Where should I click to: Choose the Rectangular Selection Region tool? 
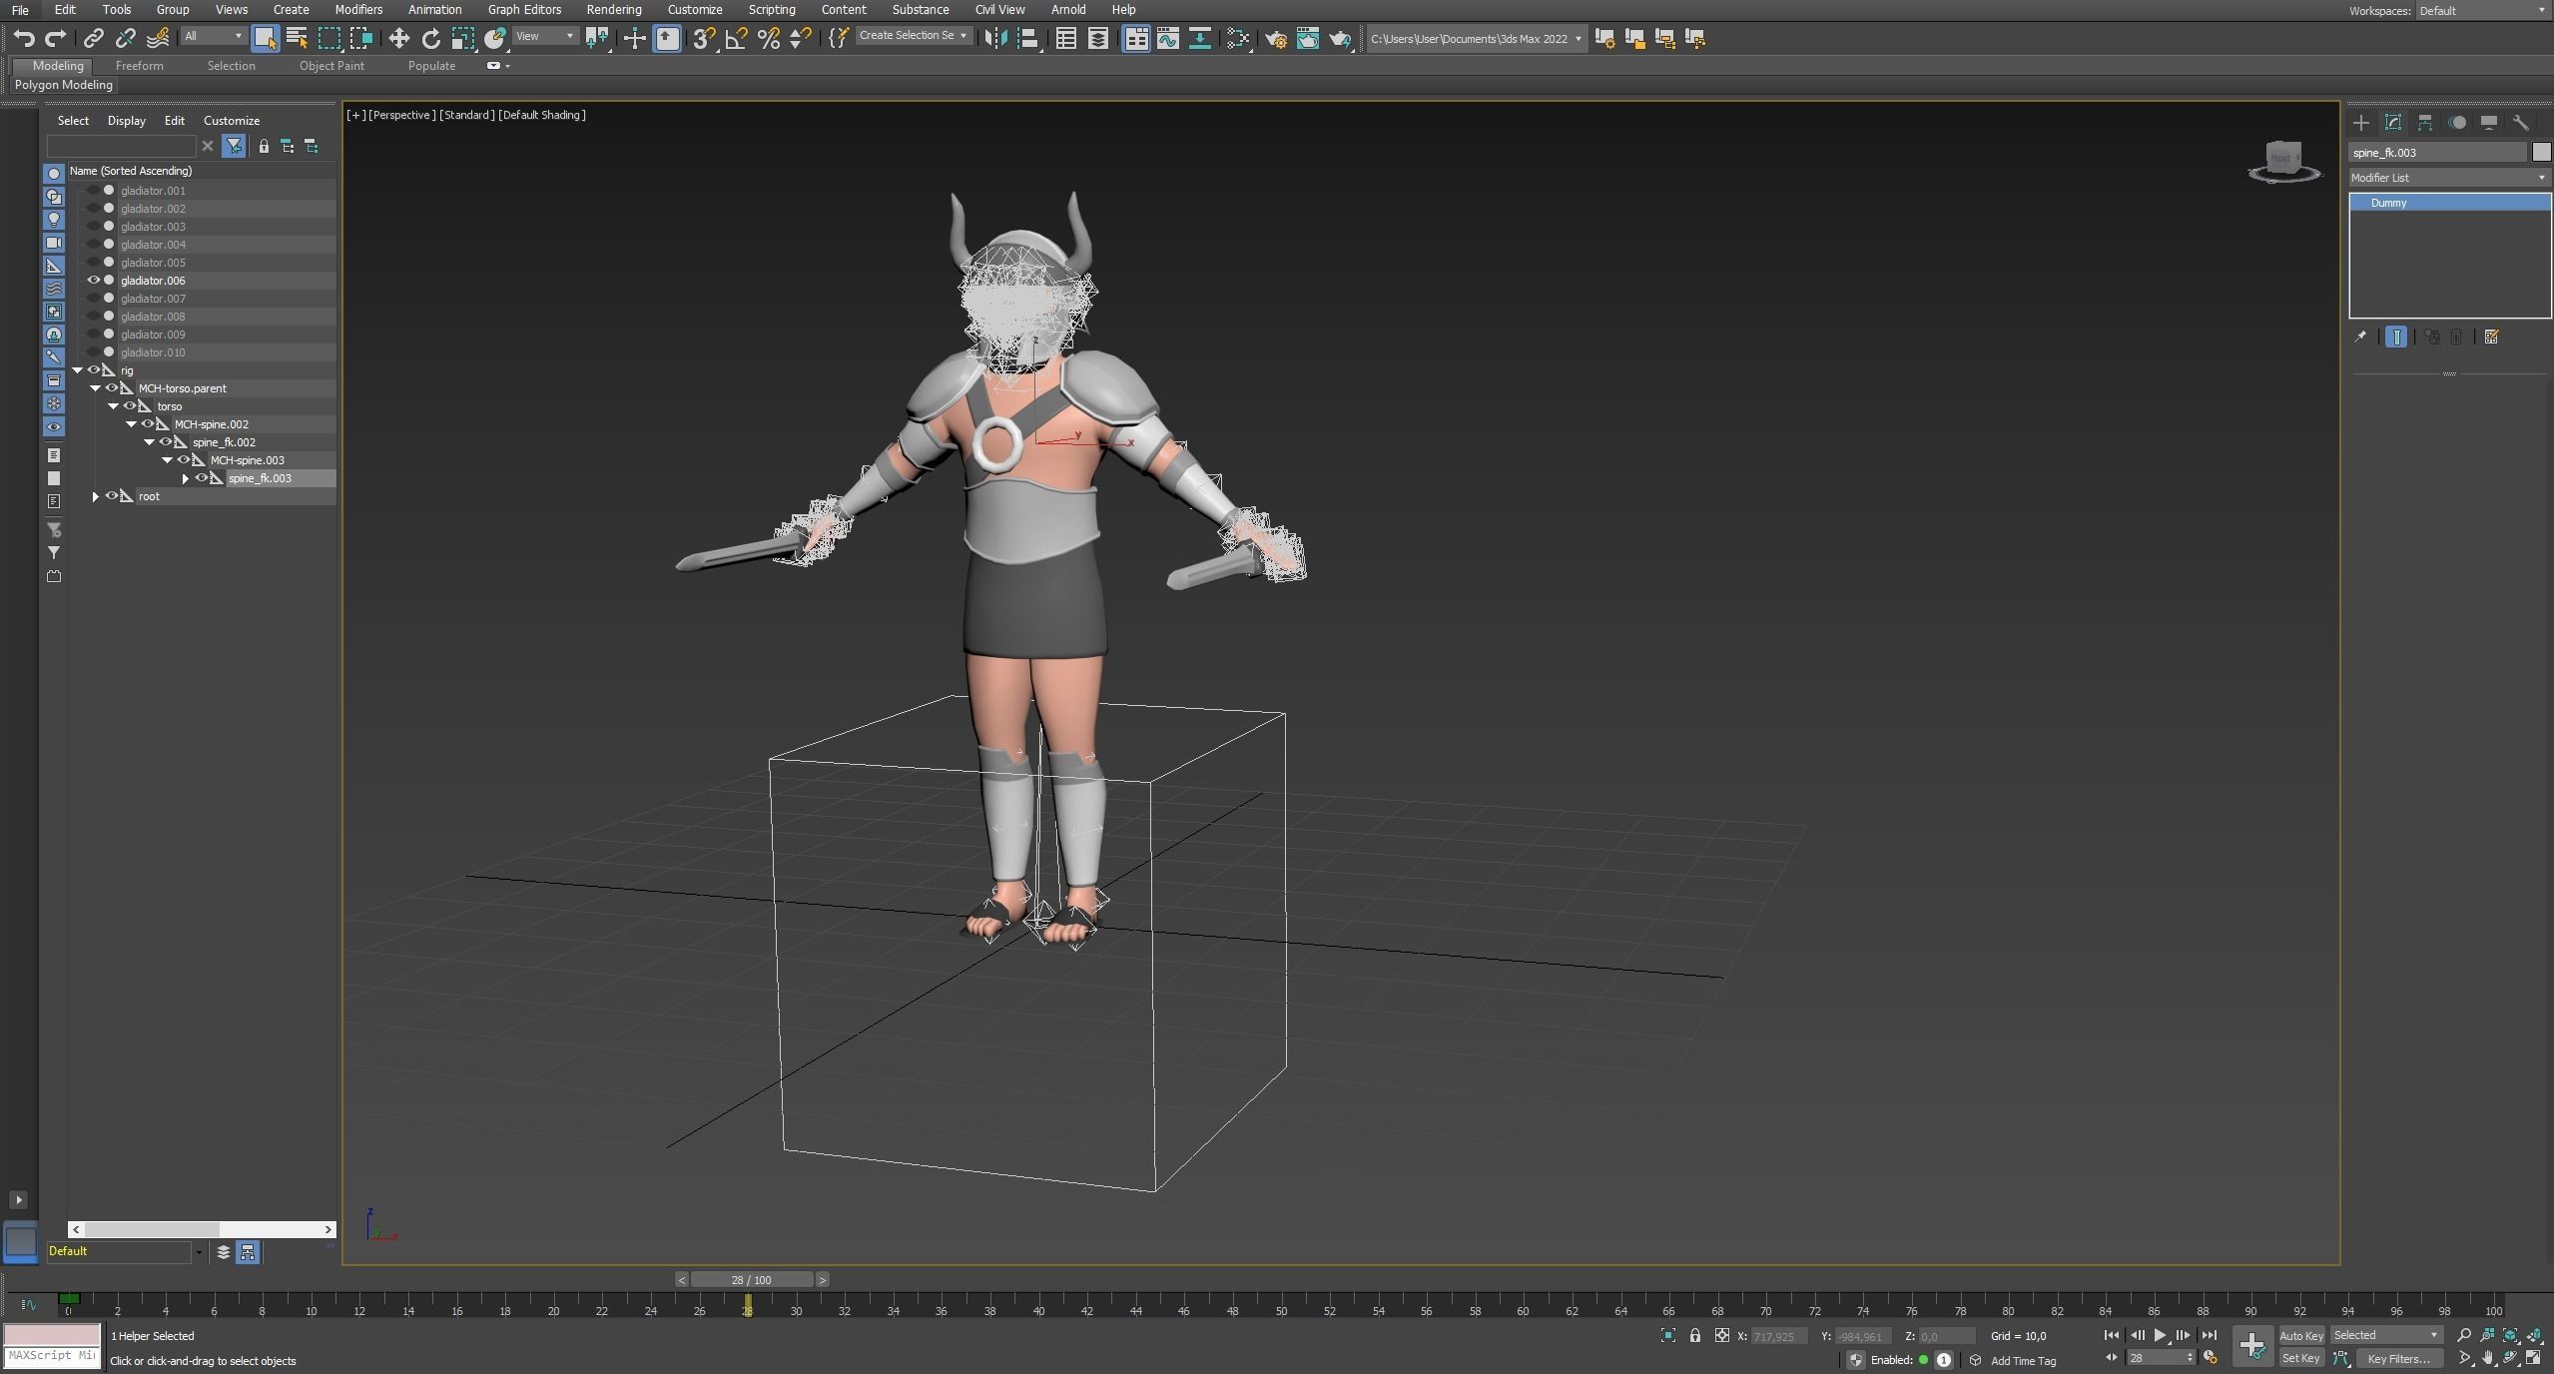coord(328,38)
